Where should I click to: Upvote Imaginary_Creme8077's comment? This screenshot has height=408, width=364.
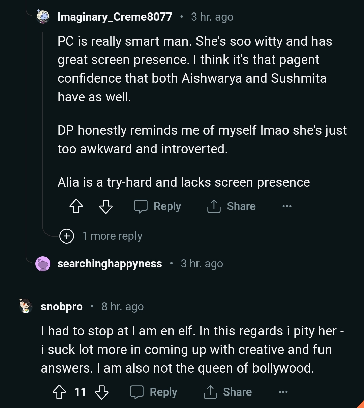[76, 206]
